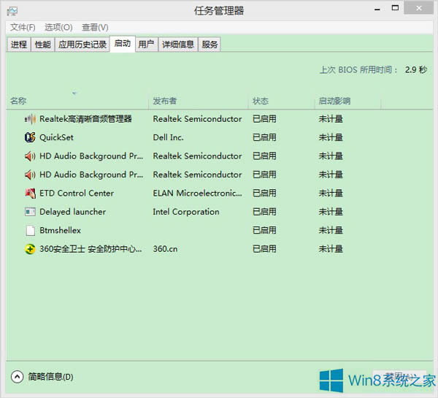Open the 选项(O) menu
This screenshot has width=438, height=398.
pos(58,27)
